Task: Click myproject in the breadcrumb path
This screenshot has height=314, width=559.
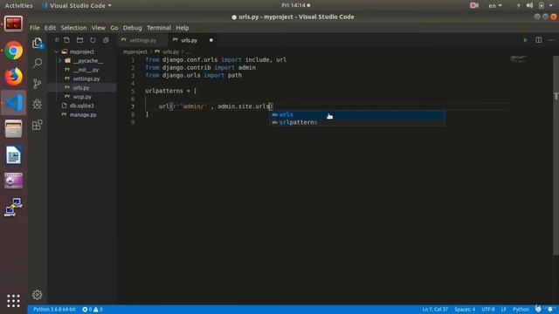Action: [x=135, y=52]
